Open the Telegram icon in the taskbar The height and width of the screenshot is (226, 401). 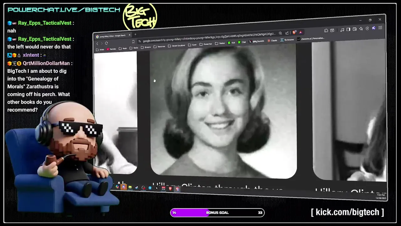(150, 188)
